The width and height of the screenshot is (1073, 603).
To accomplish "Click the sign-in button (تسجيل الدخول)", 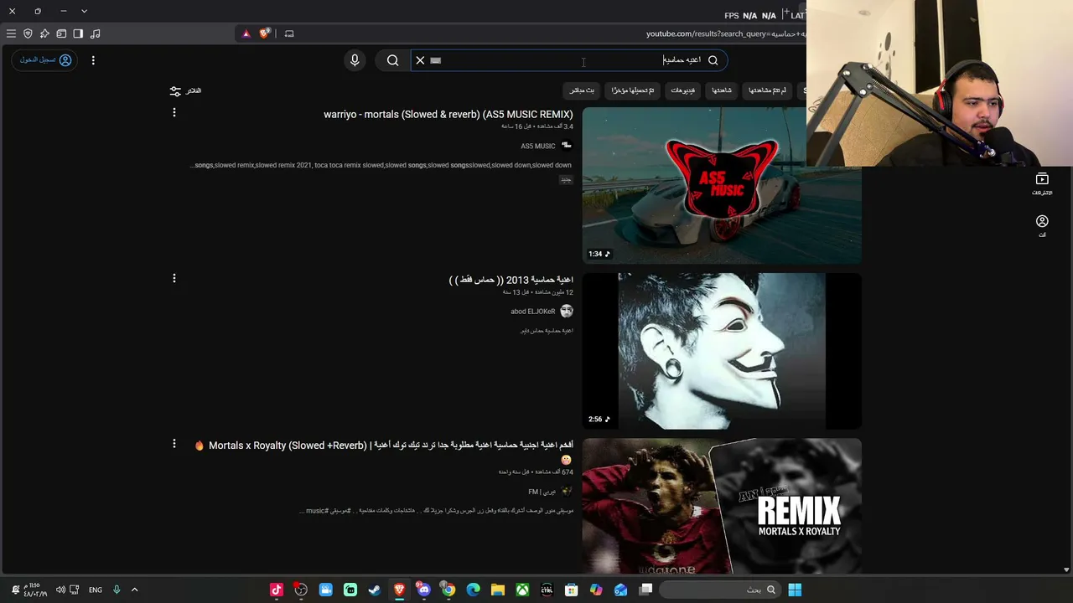I will coord(46,60).
